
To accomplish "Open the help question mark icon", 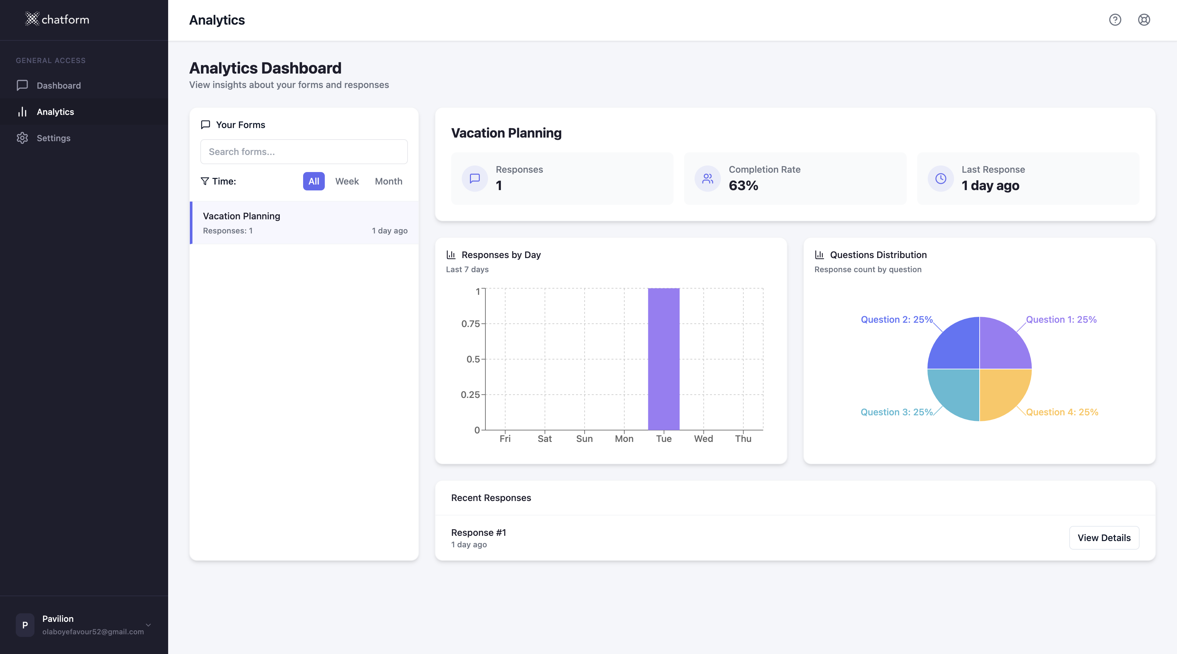I will 1115,20.
